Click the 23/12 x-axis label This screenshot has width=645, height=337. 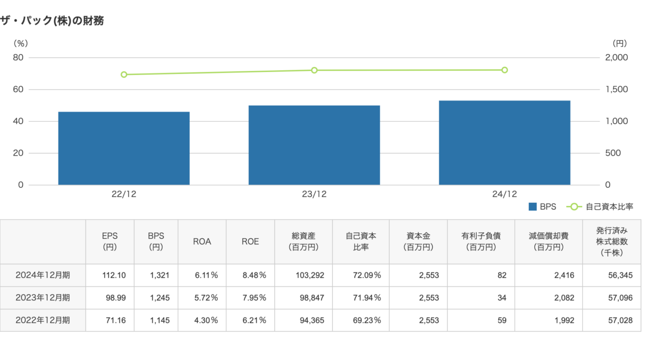pos(314,194)
